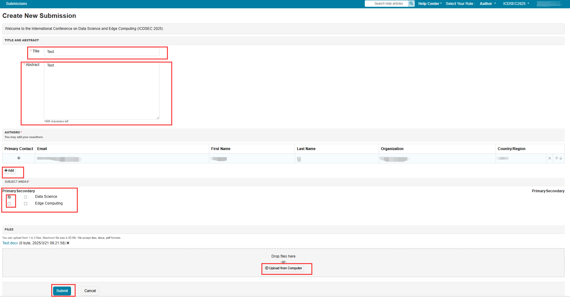Screen dimensions: 570x297
Task: Check Data Science secondary checkbox
Action: [x=26, y=197]
